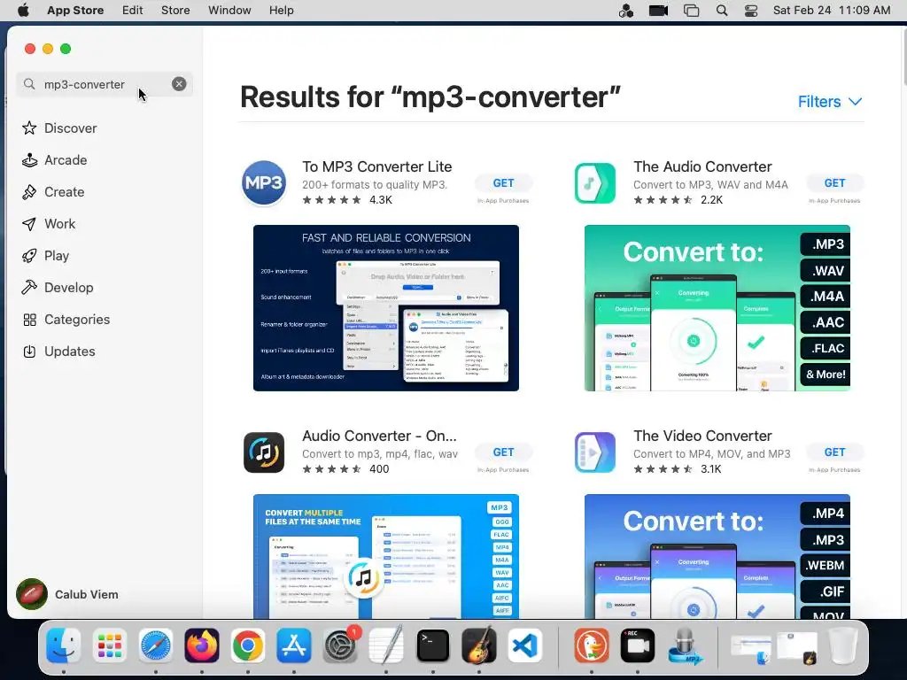
Task: Open Calub Viem account profile
Action: pos(68,594)
